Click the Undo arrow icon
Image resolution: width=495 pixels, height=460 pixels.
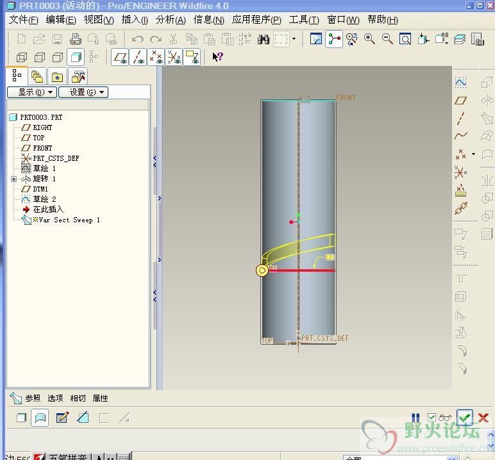[137, 39]
